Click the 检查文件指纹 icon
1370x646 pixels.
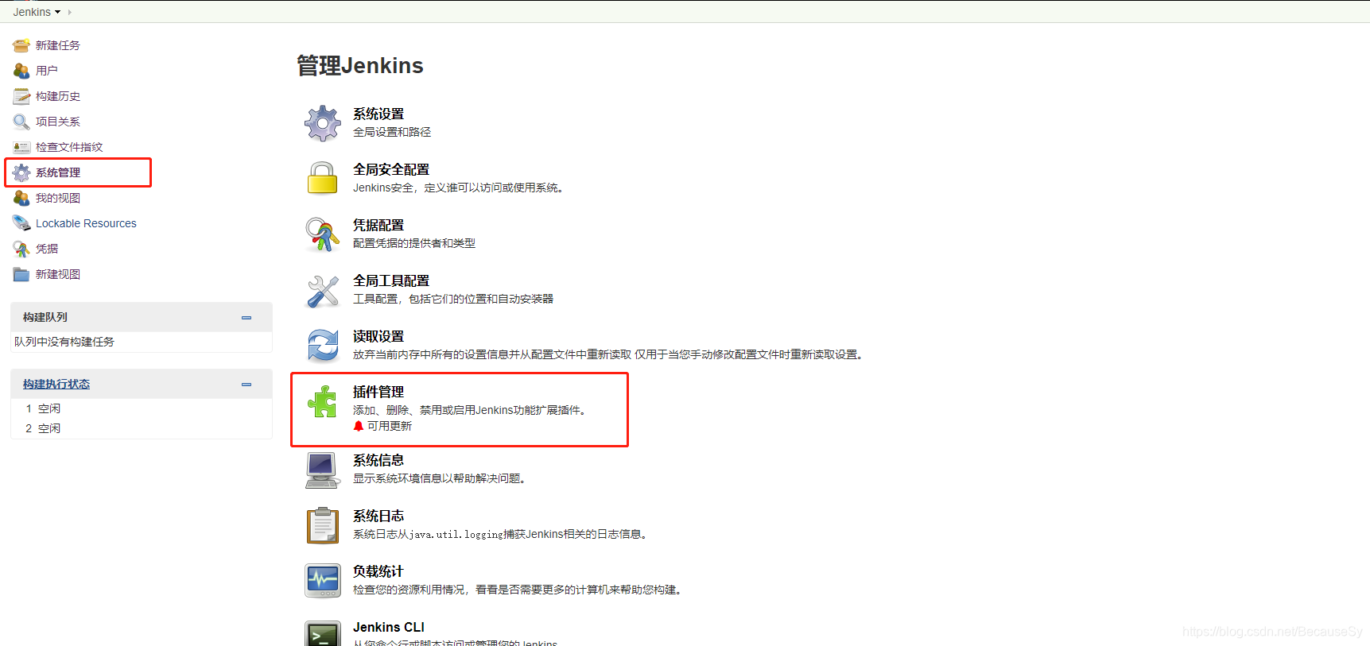pos(21,147)
